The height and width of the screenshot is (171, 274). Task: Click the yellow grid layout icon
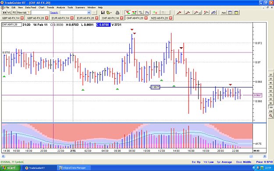[x=236, y=13]
